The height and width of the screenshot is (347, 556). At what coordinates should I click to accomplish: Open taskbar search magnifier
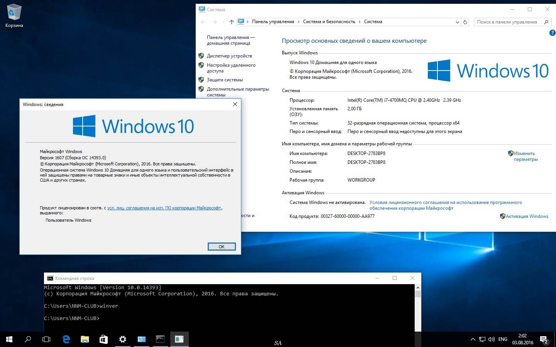pos(28,339)
